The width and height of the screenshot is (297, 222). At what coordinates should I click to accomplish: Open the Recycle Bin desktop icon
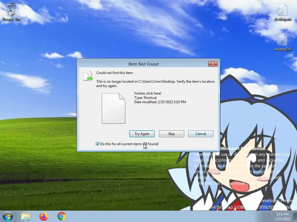point(11,12)
